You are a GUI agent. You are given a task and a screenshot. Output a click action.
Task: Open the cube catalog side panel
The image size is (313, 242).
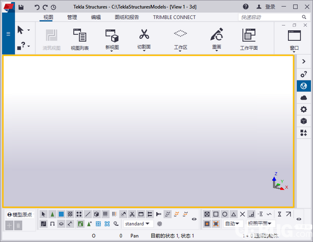304,121
